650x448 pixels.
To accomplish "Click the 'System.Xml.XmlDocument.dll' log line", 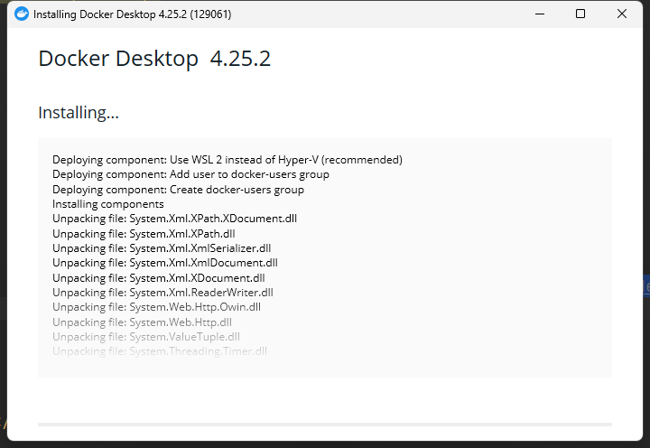I will 165,263.
